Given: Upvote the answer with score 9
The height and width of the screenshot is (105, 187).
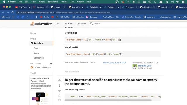Looking at the screenshot, I should [x=59, y=80].
